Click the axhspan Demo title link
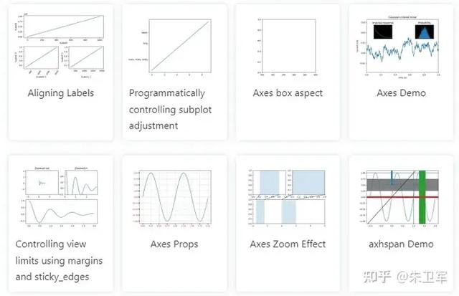The width and height of the screenshot is (459, 296). click(x=401, y=244)
